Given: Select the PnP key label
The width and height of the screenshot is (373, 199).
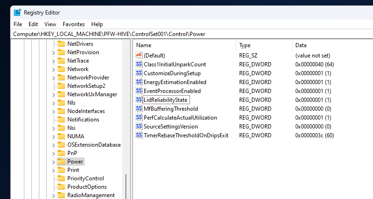Looking at the screenshot, I should click(x=72, y=153).
